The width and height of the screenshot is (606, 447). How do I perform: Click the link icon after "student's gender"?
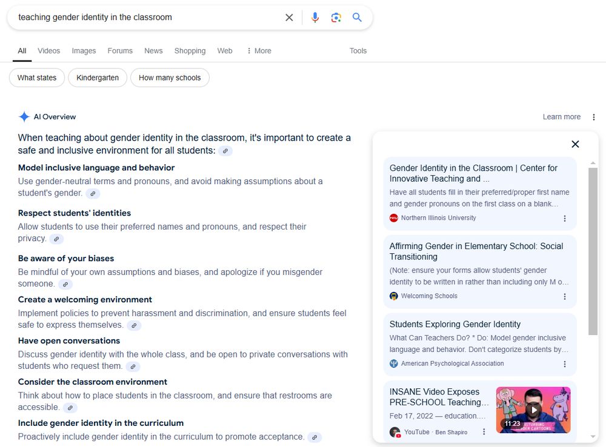coord(93,194)
